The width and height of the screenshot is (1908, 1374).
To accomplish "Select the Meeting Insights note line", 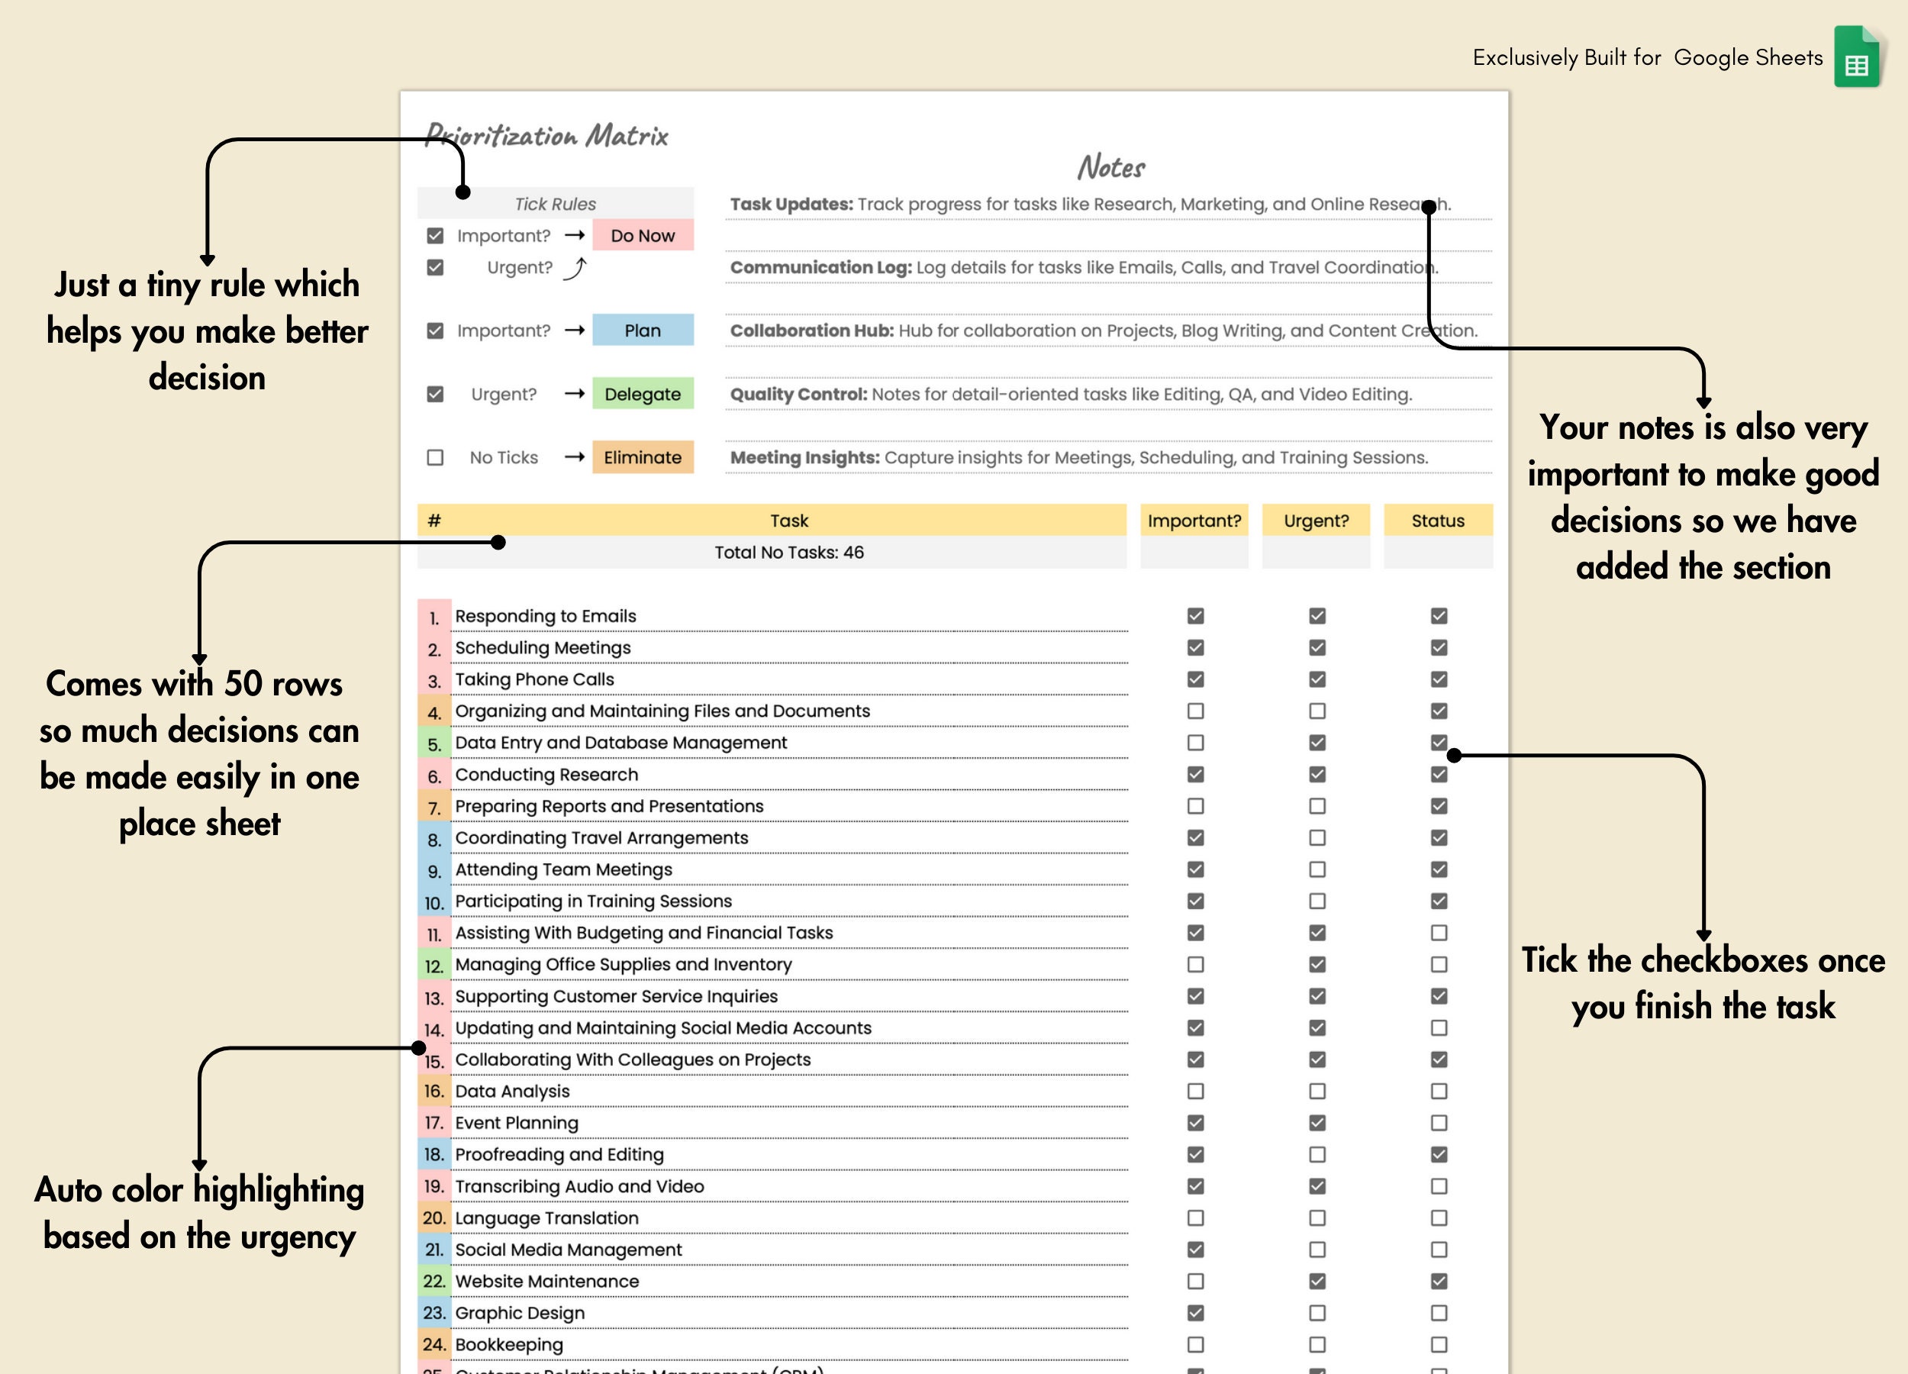I will point(1109,458).
